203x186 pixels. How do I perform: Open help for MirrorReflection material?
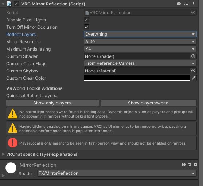coord(183,165)
